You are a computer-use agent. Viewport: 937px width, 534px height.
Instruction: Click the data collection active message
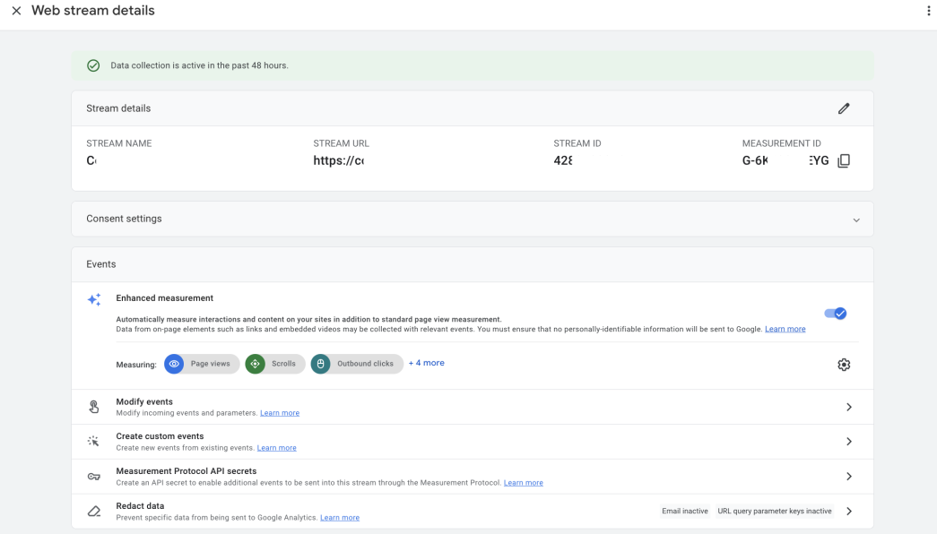point(200,65)
